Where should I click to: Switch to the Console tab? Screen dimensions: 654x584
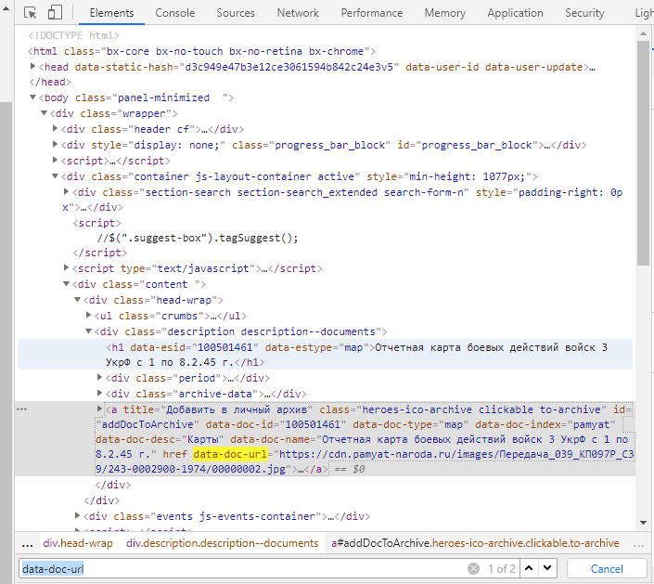click(x=174, y=13)
